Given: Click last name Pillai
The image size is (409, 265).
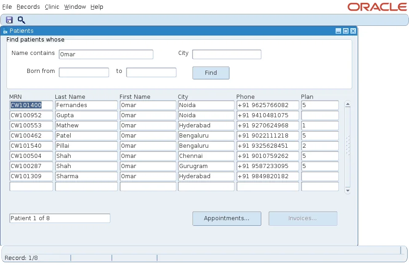Looking at the screenshot, I should (86, 146).
